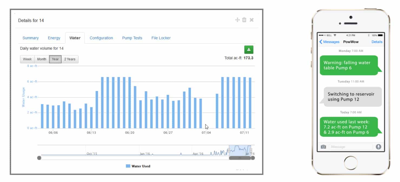
Task: Click the left arrow of the timeline scrollbar
Action: (39, 158)
